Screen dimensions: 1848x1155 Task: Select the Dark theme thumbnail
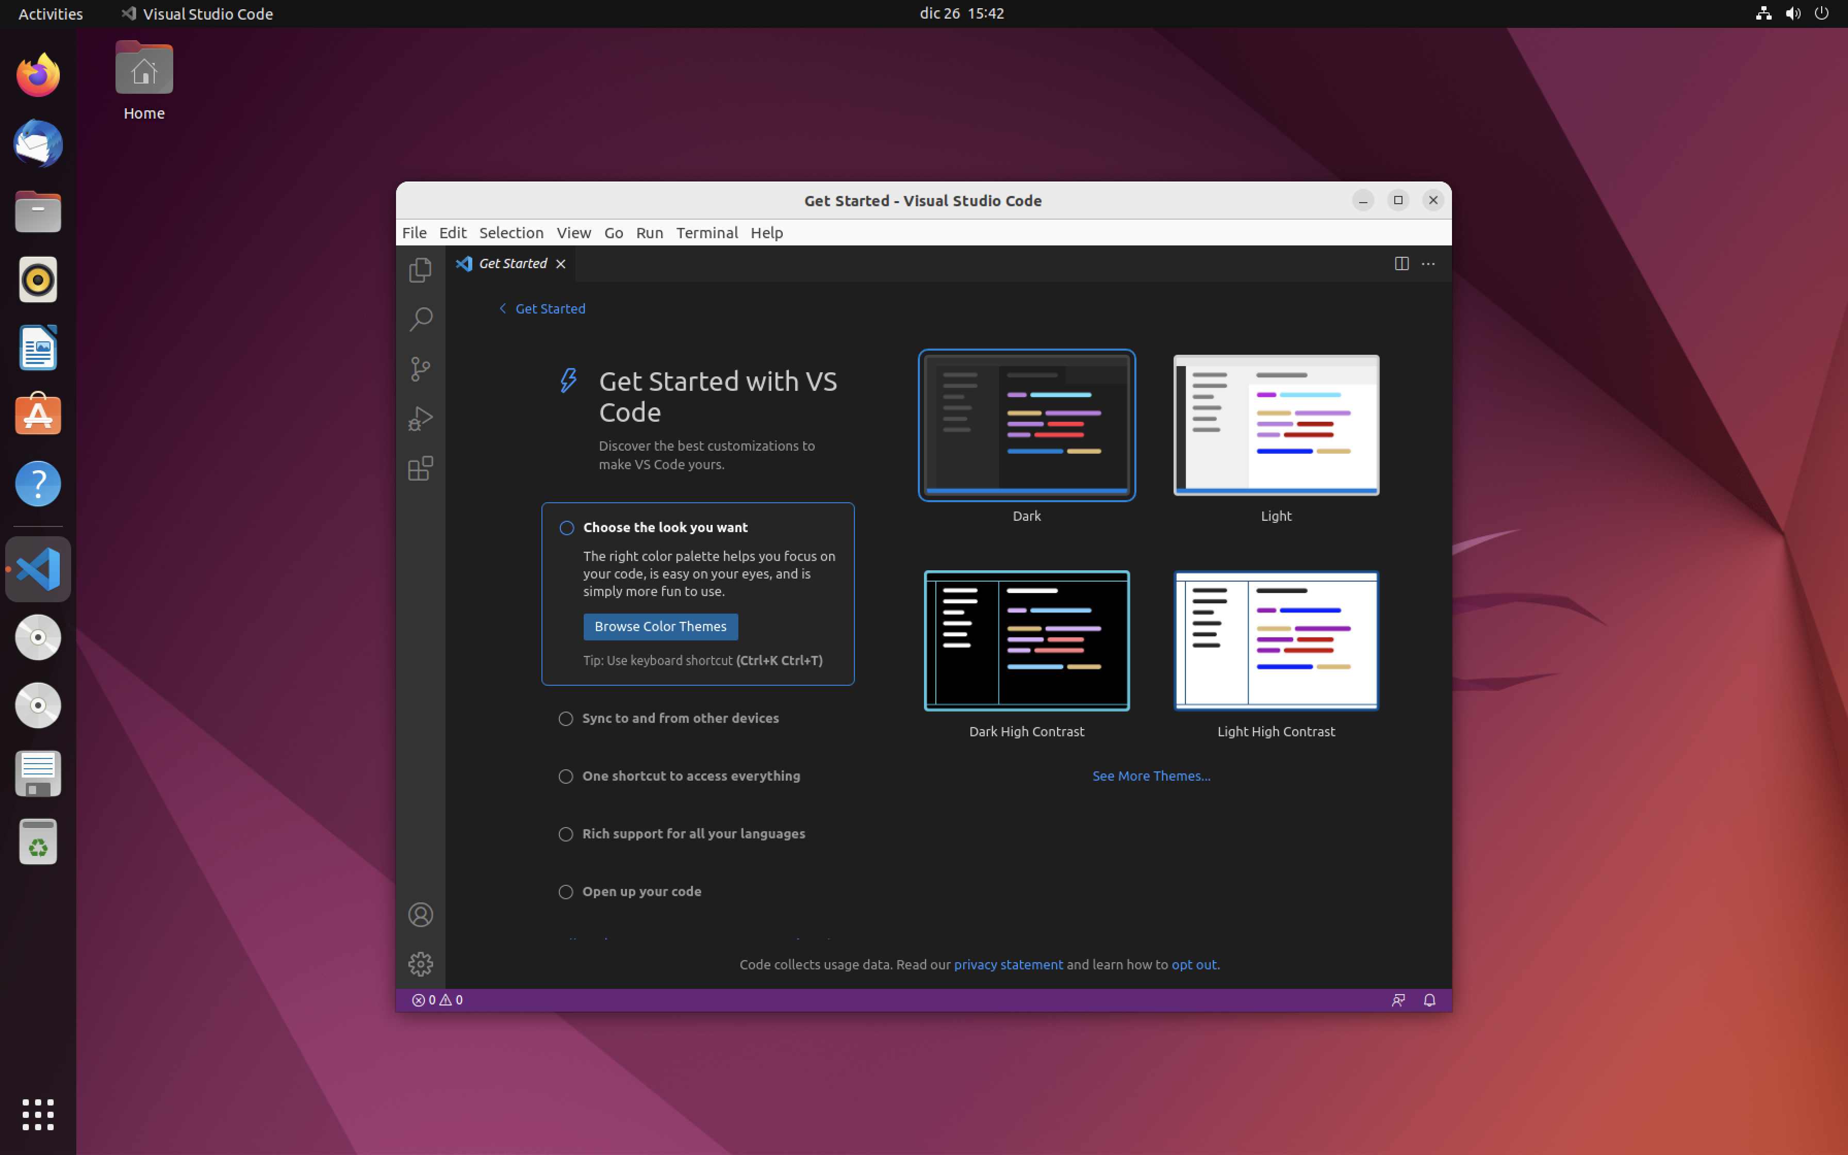[1026, 425]
